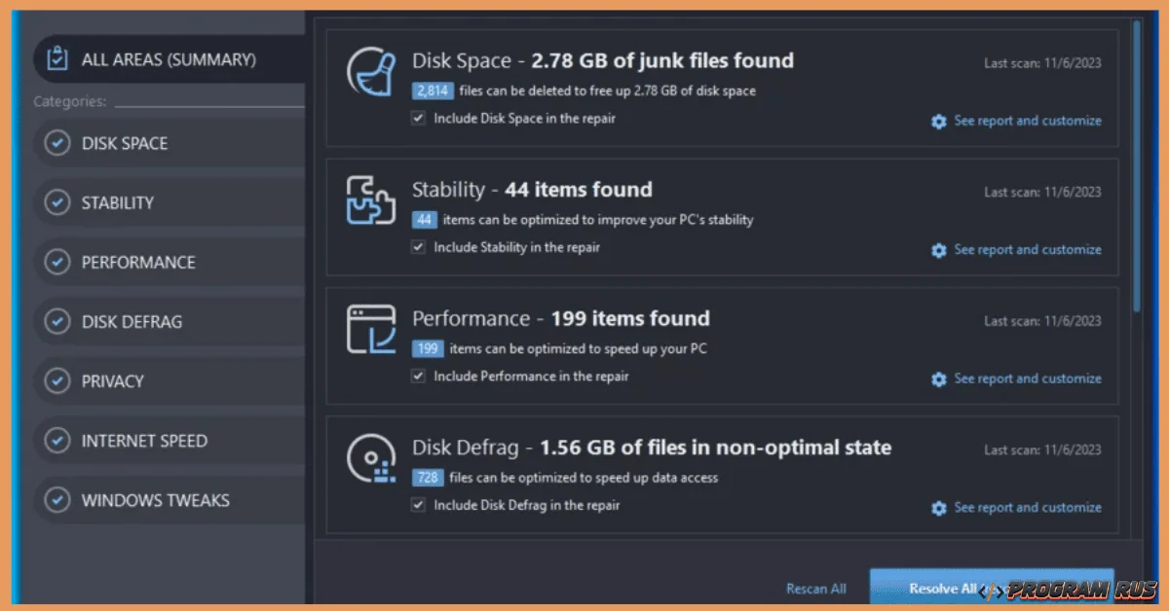The width and height of the screenshot is (1169, 611).
Task: Click the Disk Space broom icon
Action: coord(370,71)
